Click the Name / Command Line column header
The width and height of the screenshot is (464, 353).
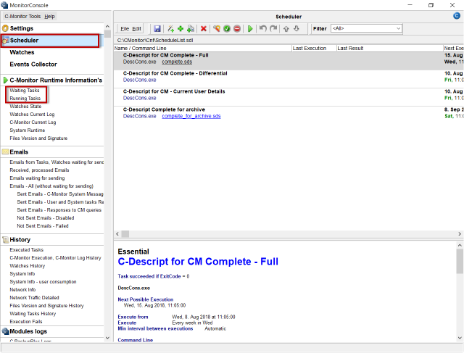[203, 49]
